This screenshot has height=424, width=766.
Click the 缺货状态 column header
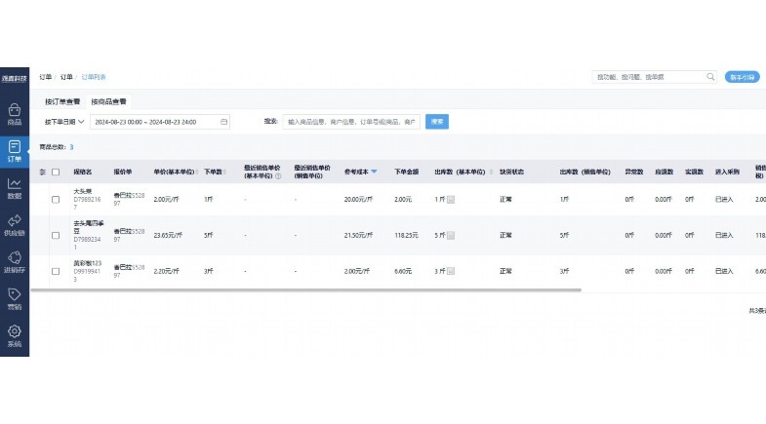point(511,172)
